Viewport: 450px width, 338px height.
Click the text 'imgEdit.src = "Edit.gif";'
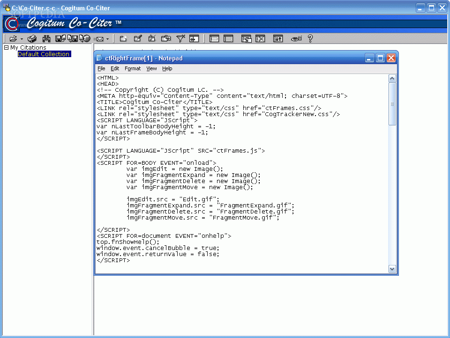pyautogui.click(x=173, y=199)
